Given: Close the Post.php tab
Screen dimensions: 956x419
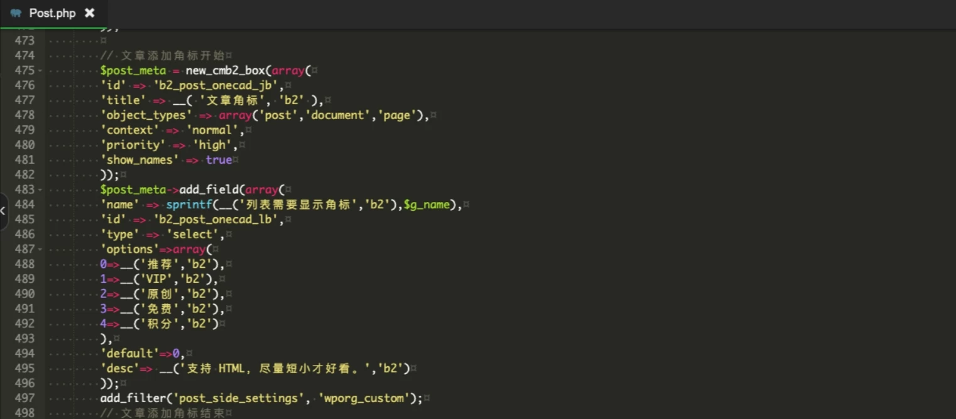Looking at the screenshot, I should [90, 13].
